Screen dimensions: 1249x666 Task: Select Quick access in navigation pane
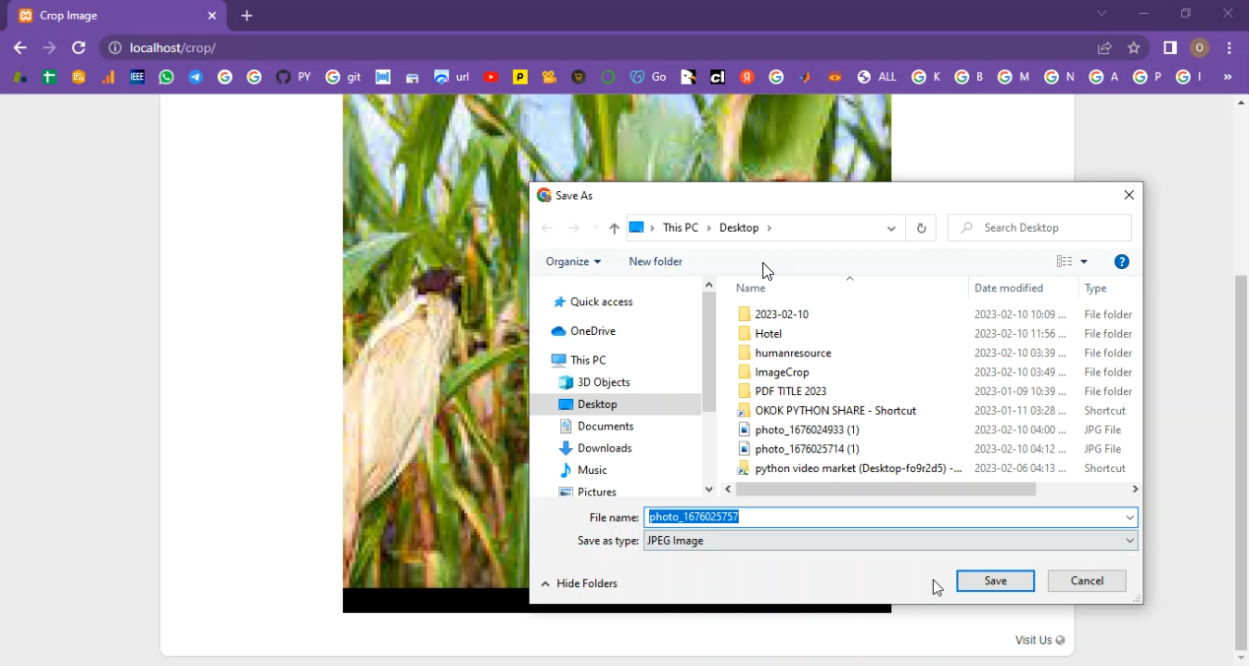592,301
